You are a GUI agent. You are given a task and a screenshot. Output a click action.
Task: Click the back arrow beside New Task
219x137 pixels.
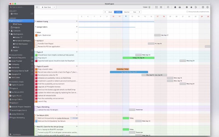[37, 7]
